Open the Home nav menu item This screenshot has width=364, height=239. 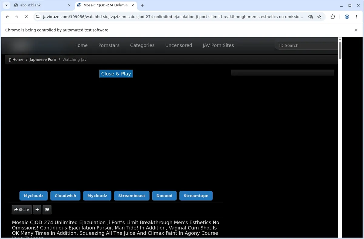click(81, 45)
